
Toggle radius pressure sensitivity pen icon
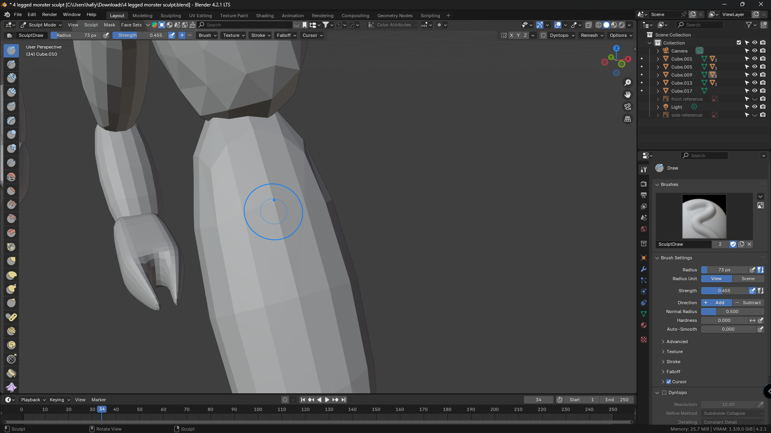point(106,35)
